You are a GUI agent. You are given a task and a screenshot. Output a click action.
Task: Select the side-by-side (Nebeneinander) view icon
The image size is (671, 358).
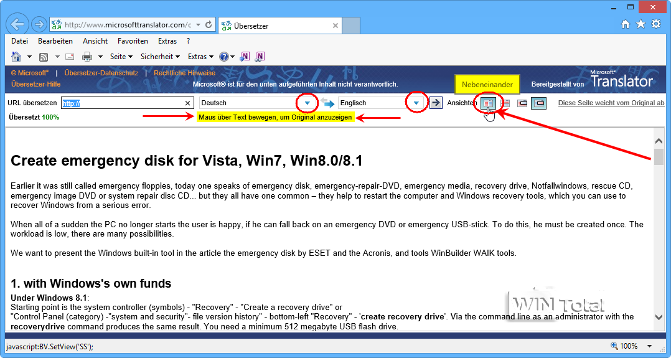[488, 103]
